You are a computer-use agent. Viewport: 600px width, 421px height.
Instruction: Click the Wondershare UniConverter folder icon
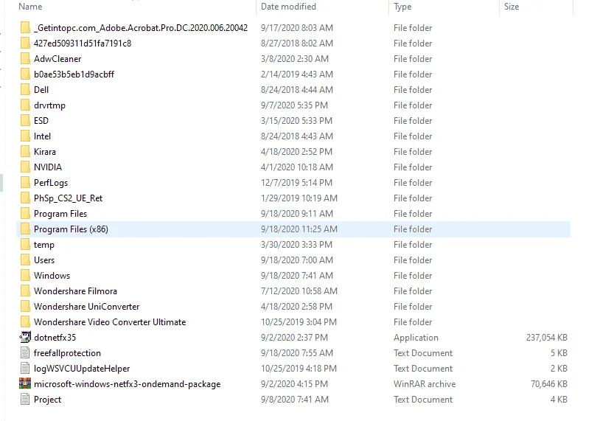(x=25, y=306)
